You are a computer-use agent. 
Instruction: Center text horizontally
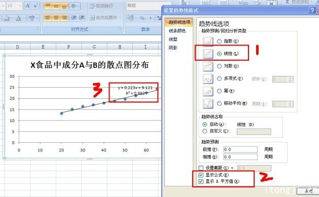(56, 18)
